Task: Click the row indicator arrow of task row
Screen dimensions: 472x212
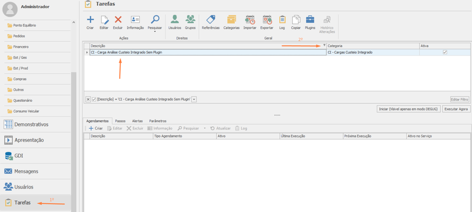Action: [87, 52]
